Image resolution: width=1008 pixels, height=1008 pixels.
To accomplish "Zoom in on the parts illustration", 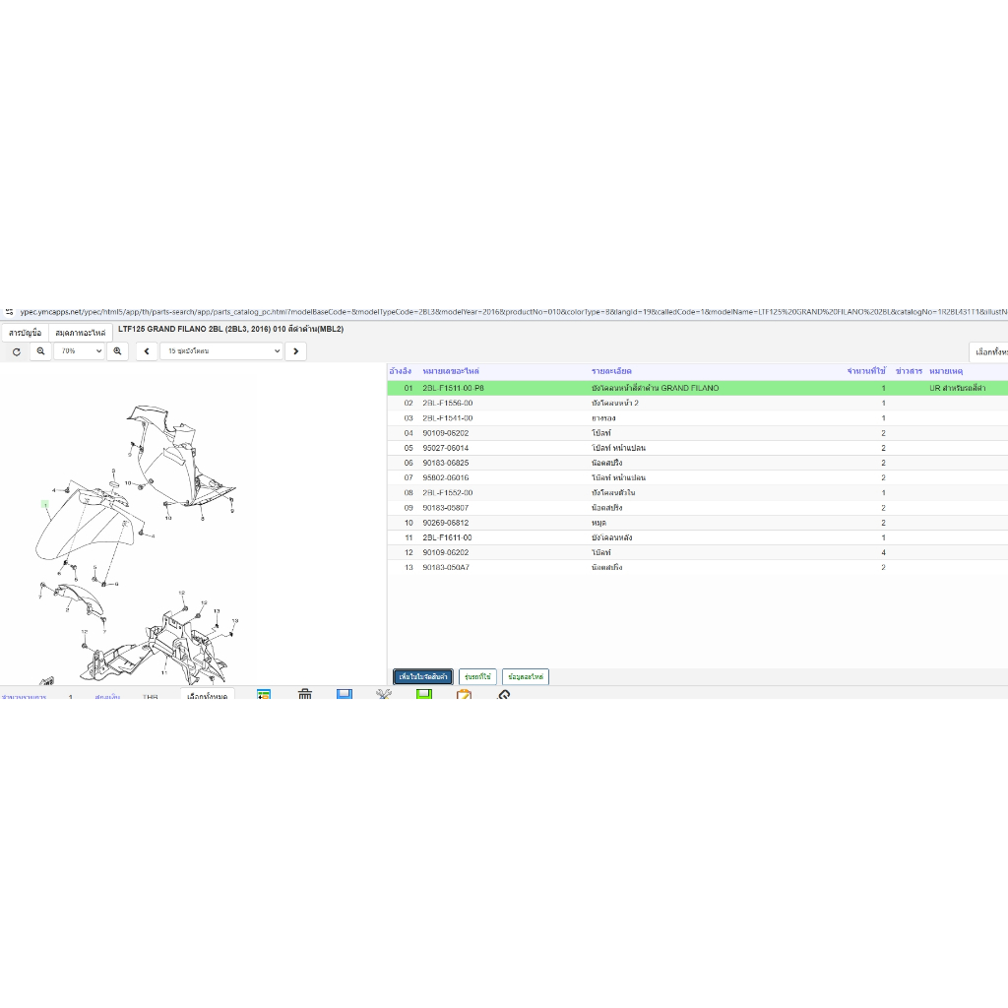I will (117, 351).
